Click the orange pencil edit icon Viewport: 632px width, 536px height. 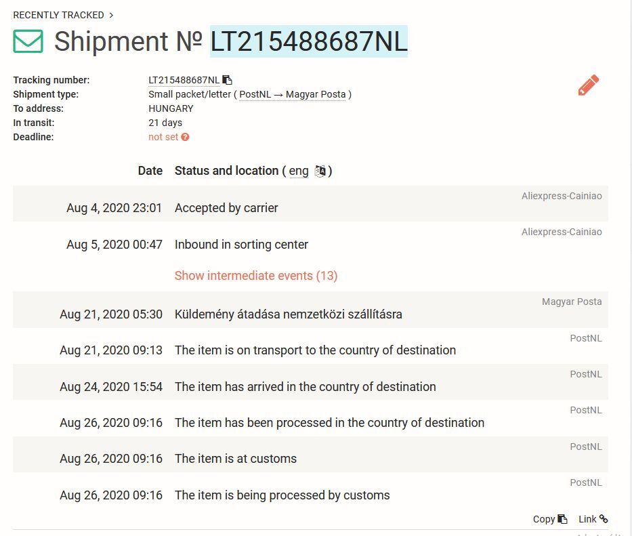(588, 85)
